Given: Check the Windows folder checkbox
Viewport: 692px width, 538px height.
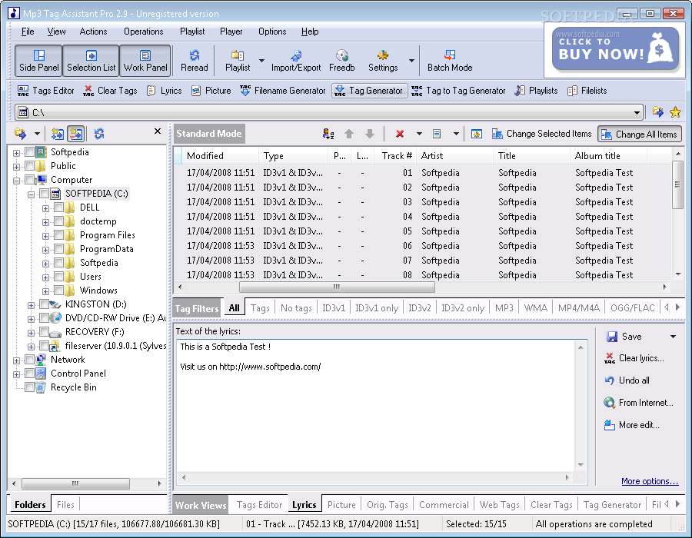Looking at the screenshot, I should pos(58,291).
